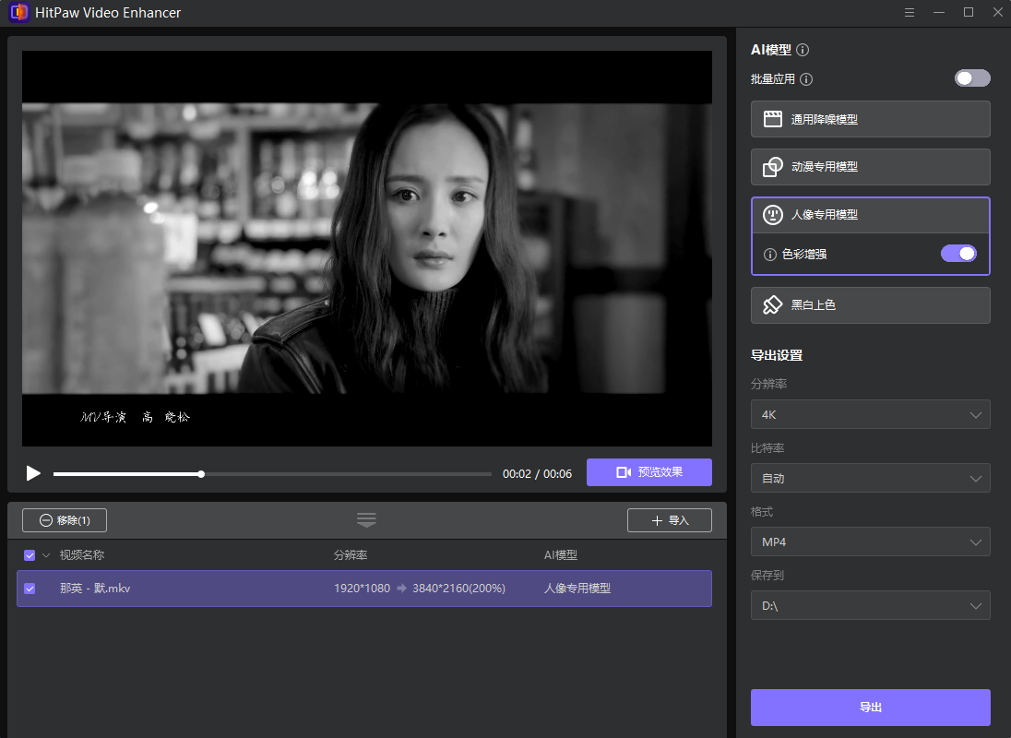
Task: Click the 保存到 label
Action: tap(767, 575)
